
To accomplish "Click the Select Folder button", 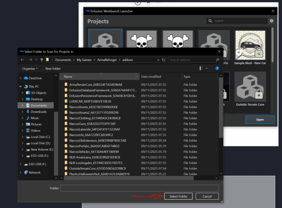I will coord(178,196).
